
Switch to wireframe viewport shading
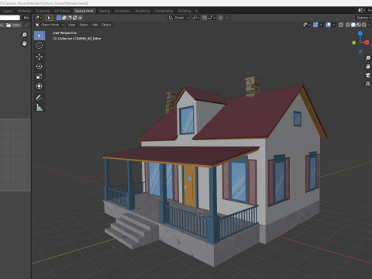coord(348,25)
